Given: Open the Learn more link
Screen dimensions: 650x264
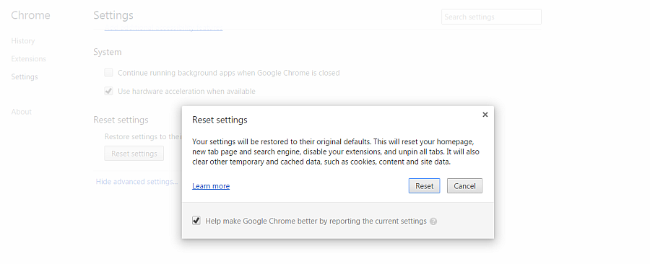Looking at the screenshot, I should (211, 186).
